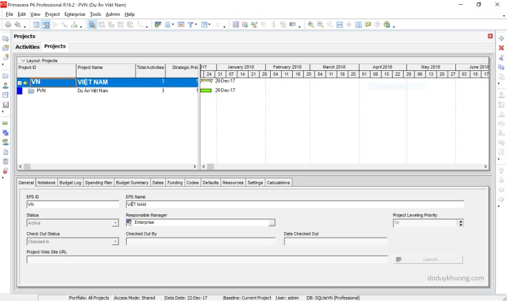507x301 pixels.
Task: Open Resource Assignments sidebar icon
Action: pyautogui.click(x=6, y=143)
